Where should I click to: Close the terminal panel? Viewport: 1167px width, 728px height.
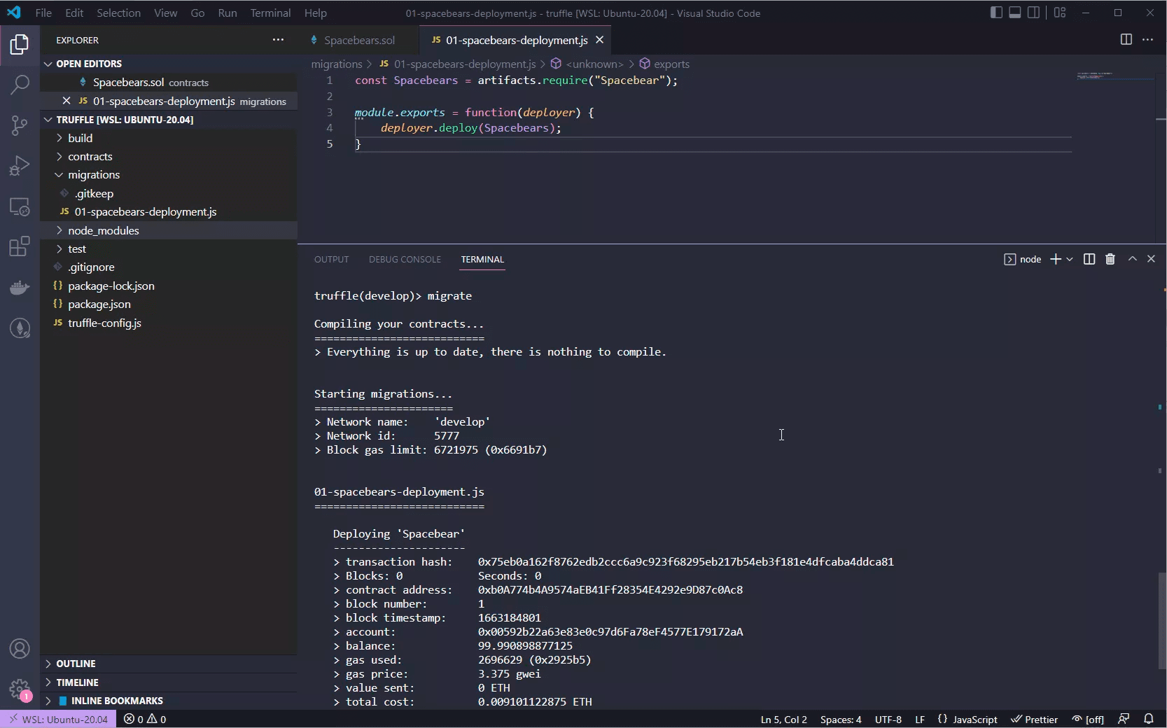[1151, 259]
